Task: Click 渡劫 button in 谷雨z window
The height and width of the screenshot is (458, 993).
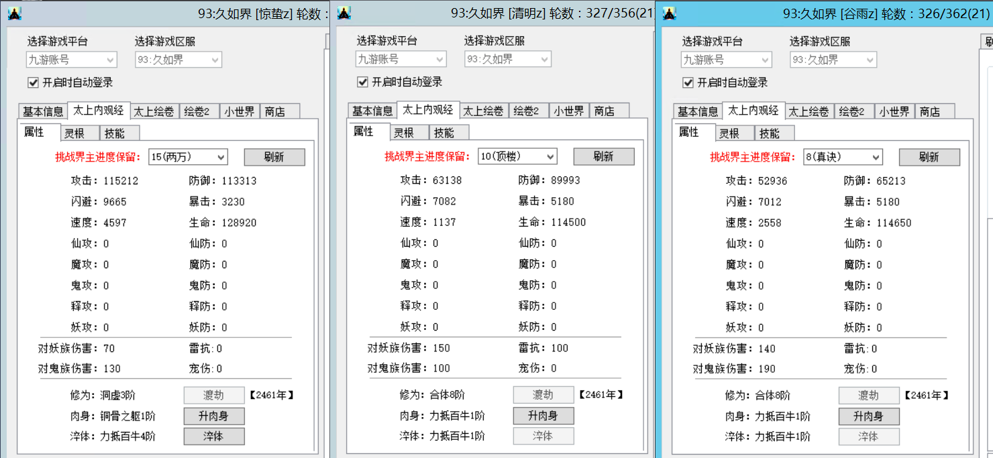Action: click(868, 395)
